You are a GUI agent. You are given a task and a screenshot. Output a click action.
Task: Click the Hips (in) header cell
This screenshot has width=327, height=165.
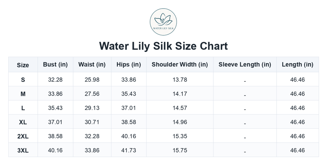[x=129, y=65]
